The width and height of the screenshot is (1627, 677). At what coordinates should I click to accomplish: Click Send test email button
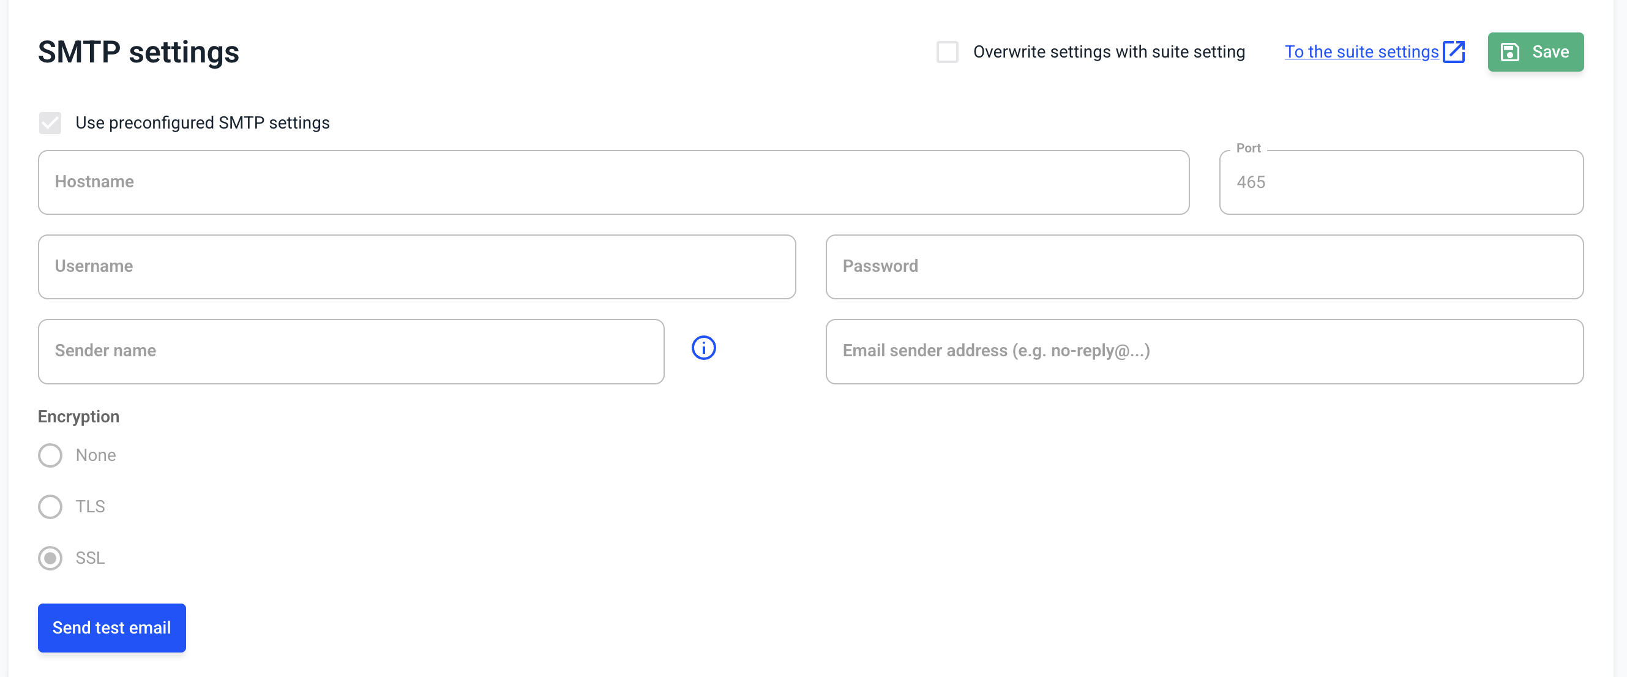(112, 628)
